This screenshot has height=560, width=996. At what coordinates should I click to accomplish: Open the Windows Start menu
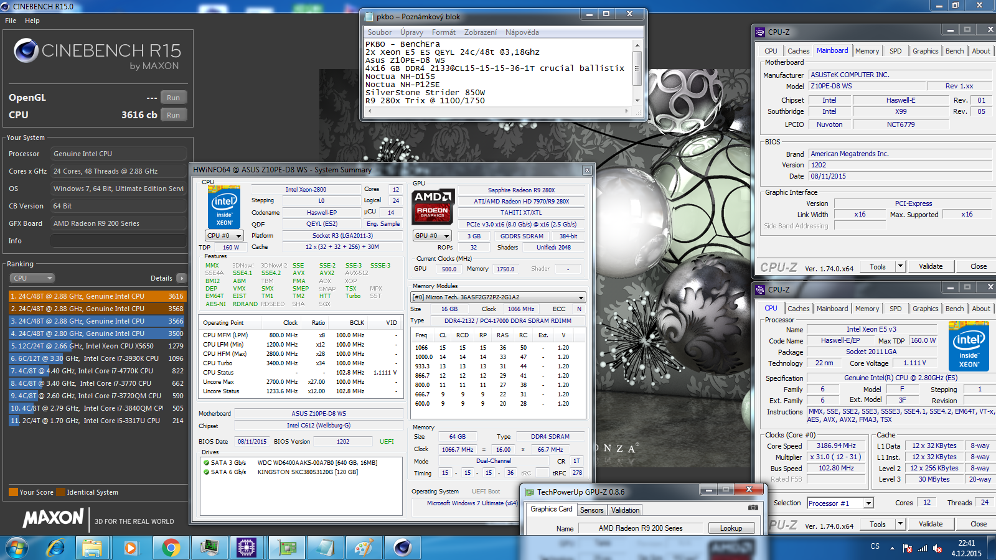[x=17, y=548]
